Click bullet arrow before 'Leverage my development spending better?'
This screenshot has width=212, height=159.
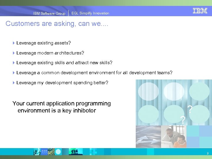tap(14, 83)
